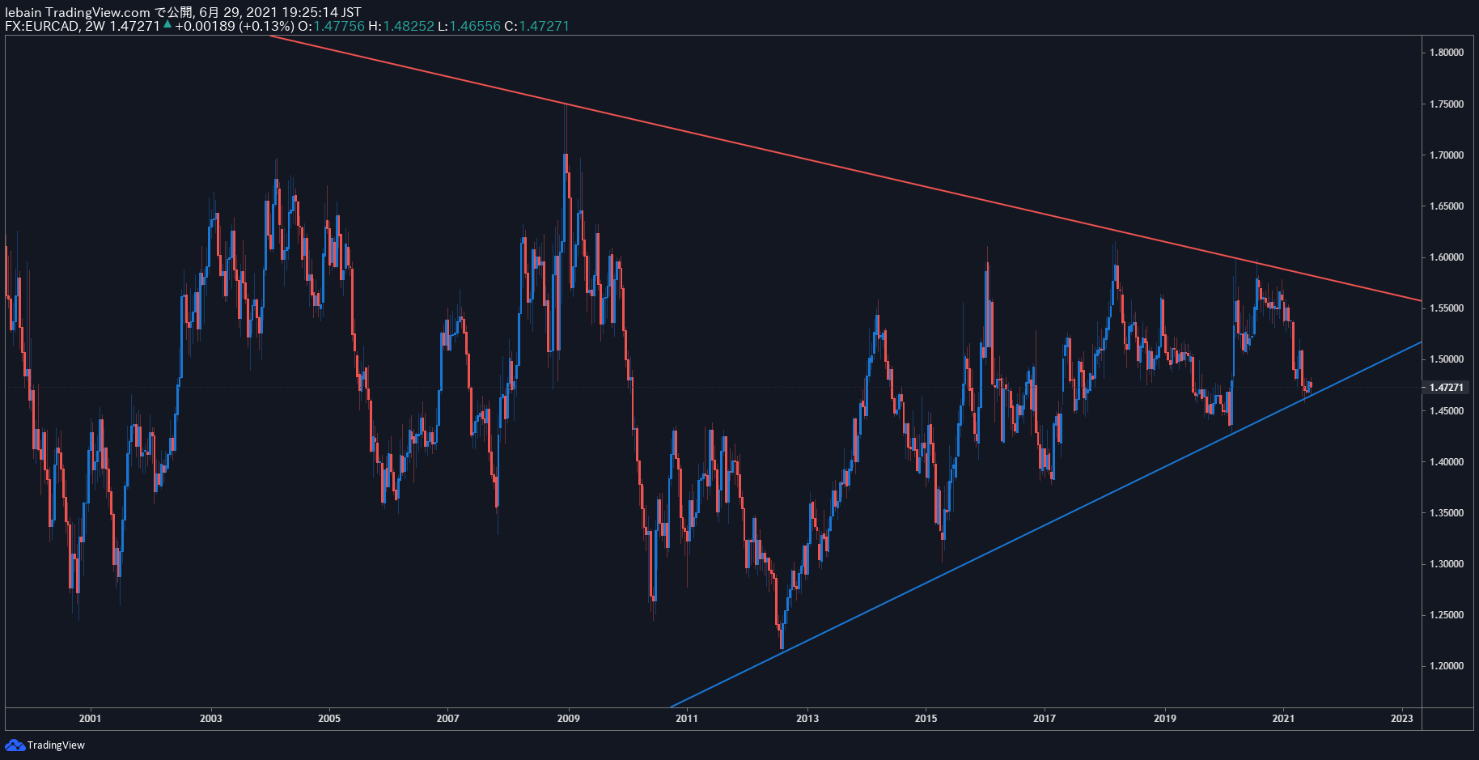Viewport: 1479px width, 760px height.
Task: Click the 1.40000 price axis label
Action: tap(1447, 462)
